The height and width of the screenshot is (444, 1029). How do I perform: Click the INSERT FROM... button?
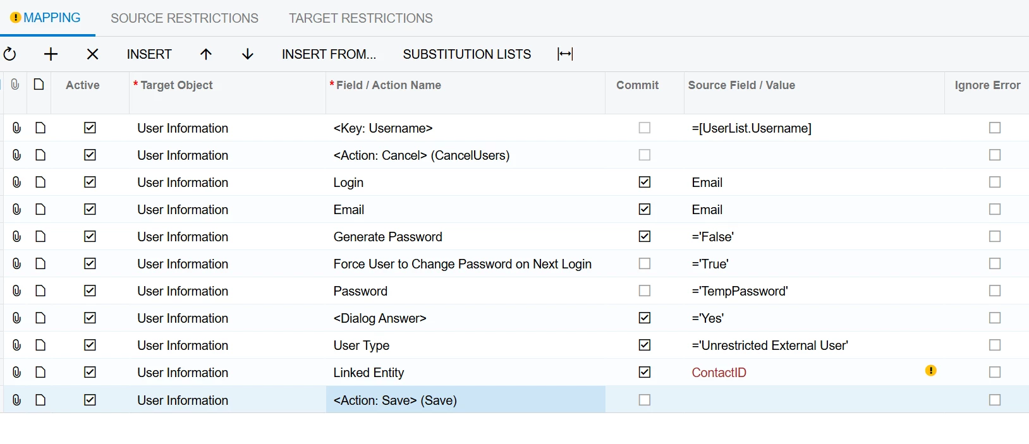329,54
